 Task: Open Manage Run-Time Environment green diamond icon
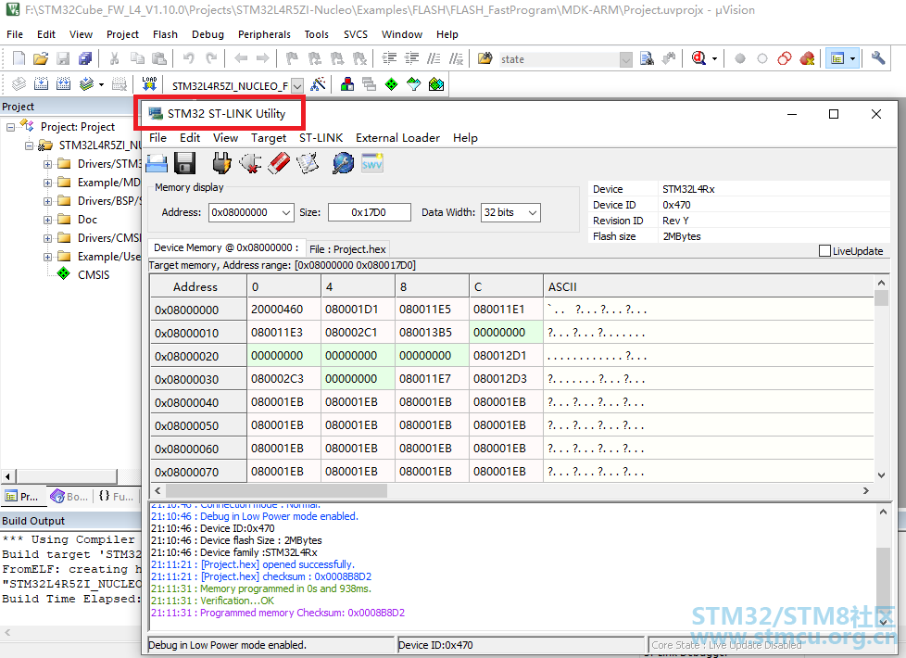tap(391, 84)
